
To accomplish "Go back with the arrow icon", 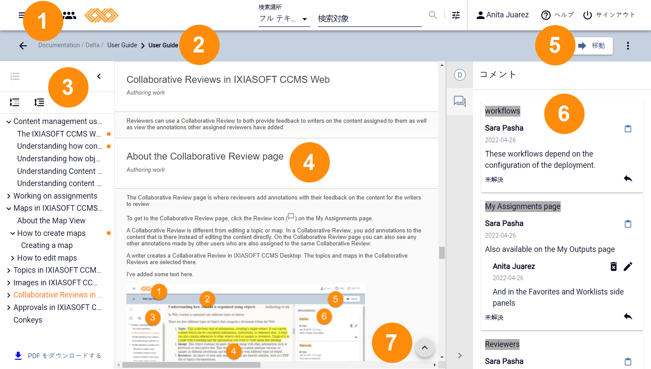I will click(x=23, y=46).
